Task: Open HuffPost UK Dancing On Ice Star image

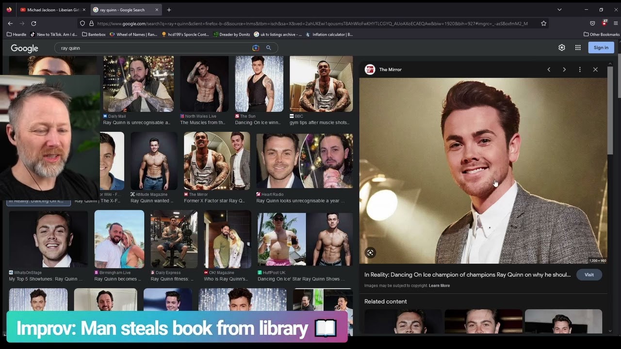Action: point(305,239)
